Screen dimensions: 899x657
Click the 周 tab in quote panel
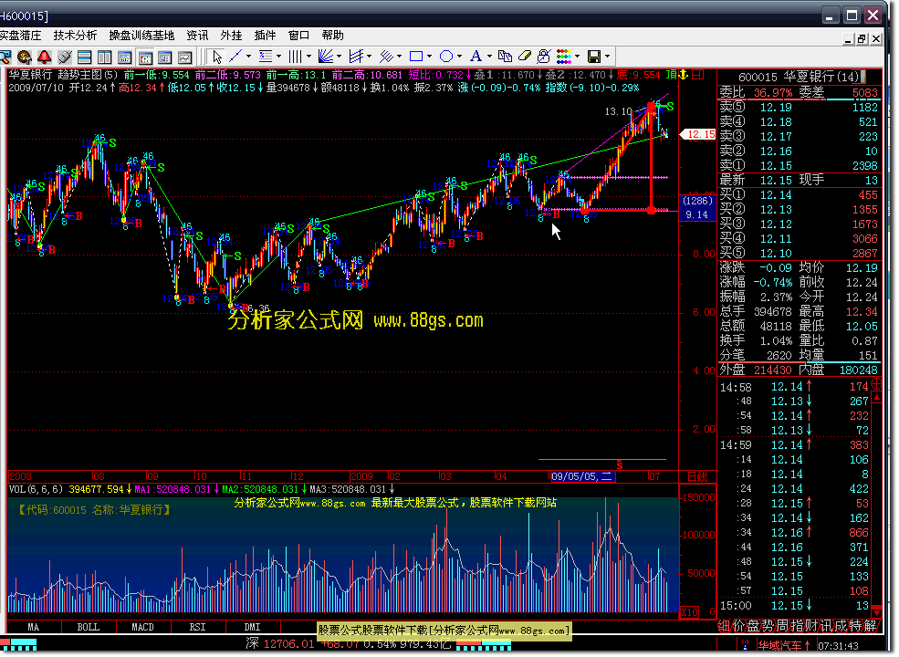(782, 626)
